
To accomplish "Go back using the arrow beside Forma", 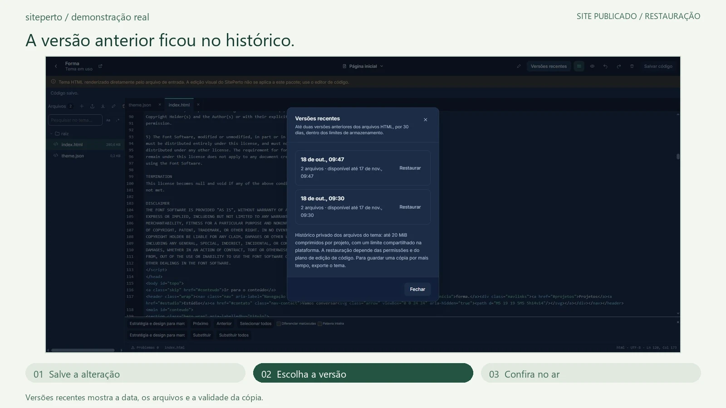I will (56, 66).
